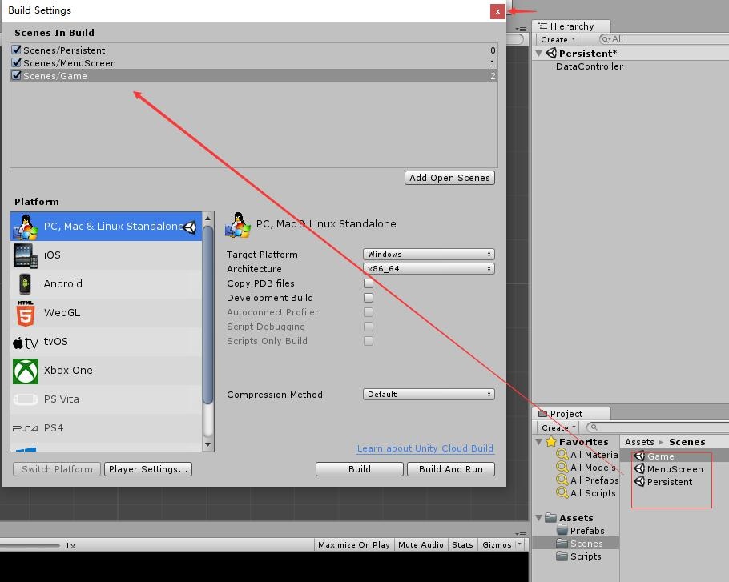Show Stats in Game view
The width and height of the screenshot is (729, 582).
click(x=462, y=544)
